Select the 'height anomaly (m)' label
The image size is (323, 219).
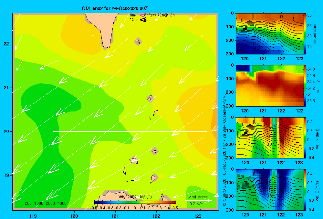134,196
